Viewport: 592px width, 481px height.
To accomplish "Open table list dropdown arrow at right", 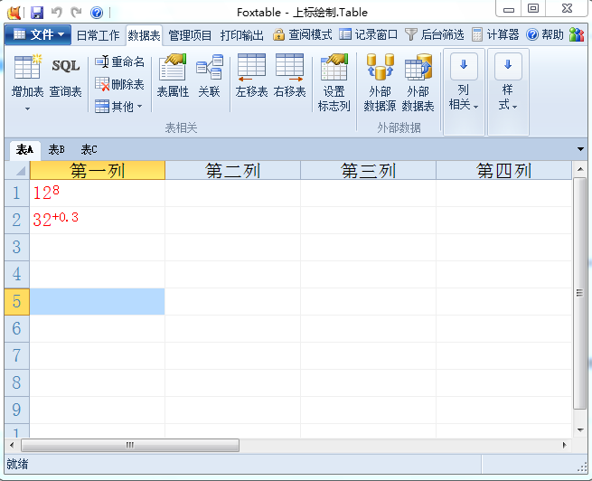I will point(580,149).
